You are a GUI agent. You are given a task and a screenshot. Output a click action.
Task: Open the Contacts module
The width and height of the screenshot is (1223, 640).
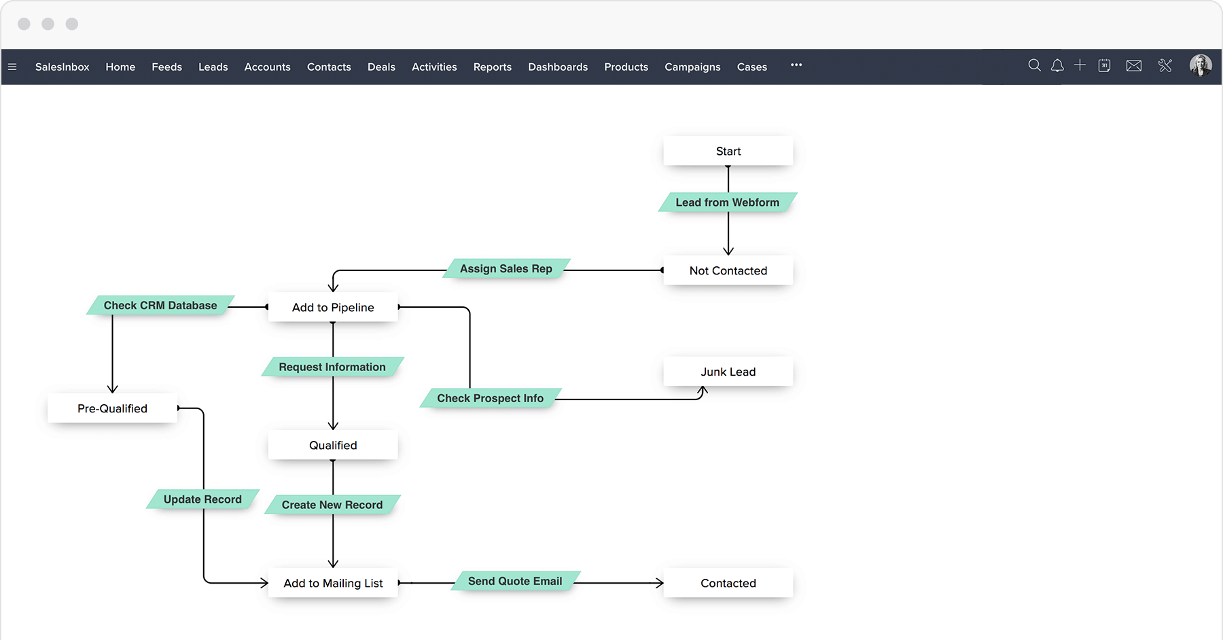tap(329, 67)
